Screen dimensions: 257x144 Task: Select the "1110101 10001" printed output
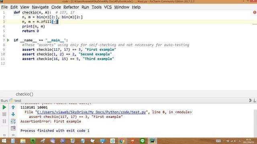click(x=34, y=108)
